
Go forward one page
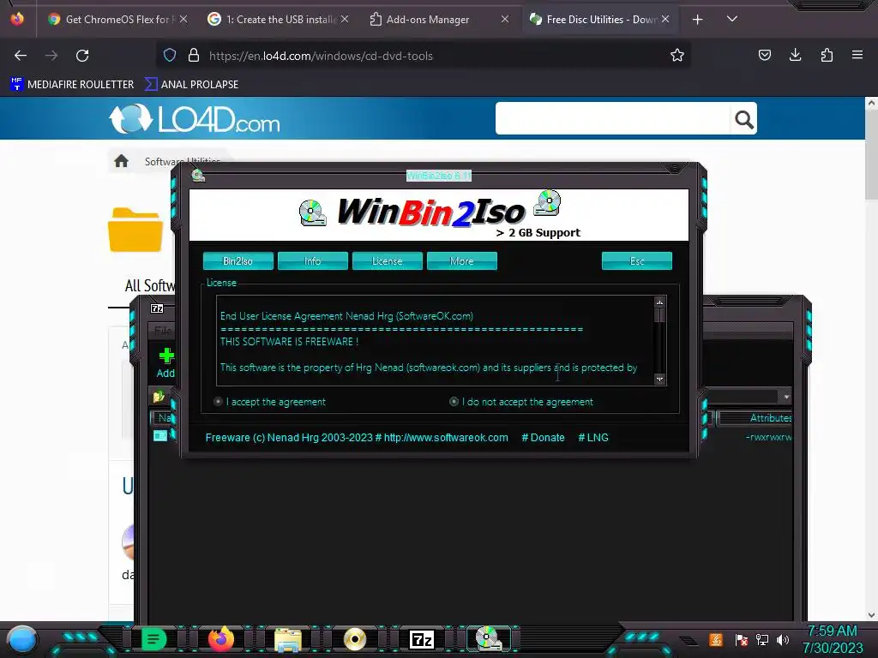[x=51, y=56]
